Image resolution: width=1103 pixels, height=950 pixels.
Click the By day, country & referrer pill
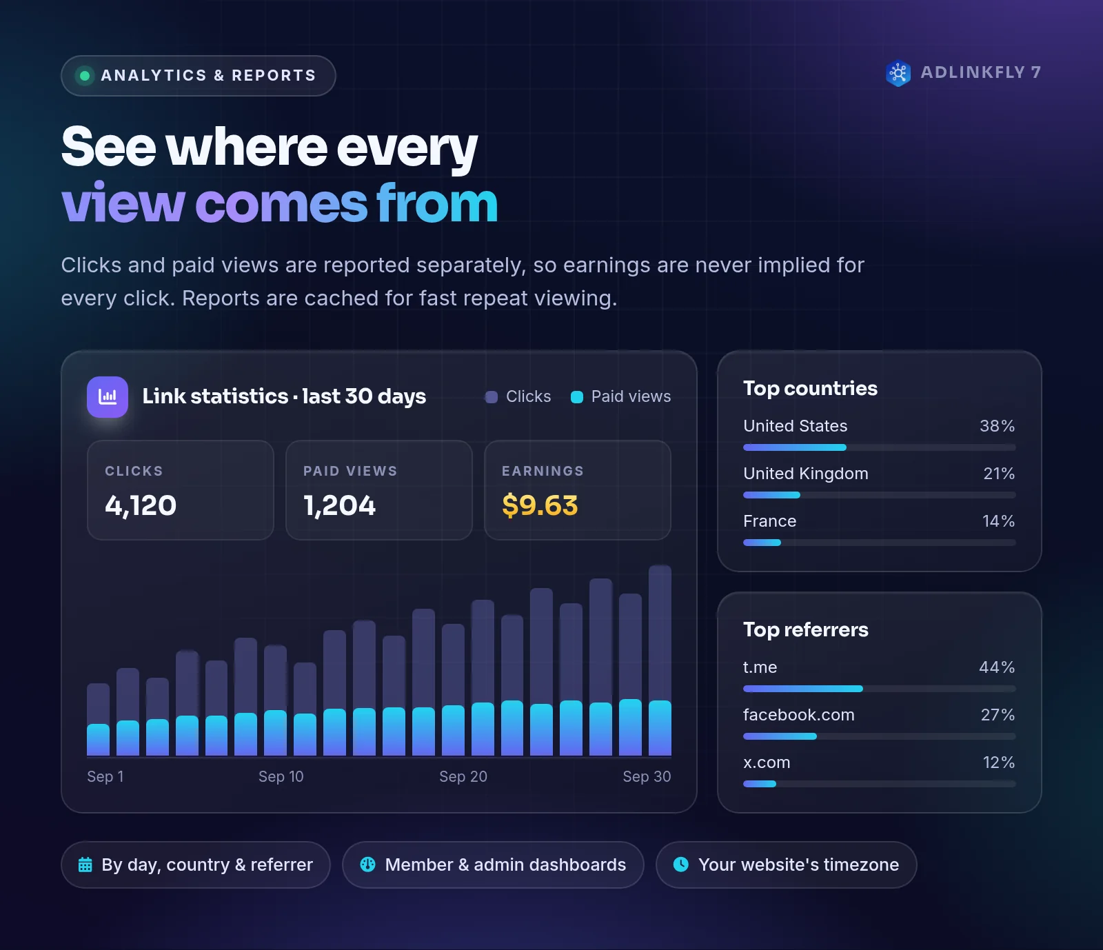(196, 865)
